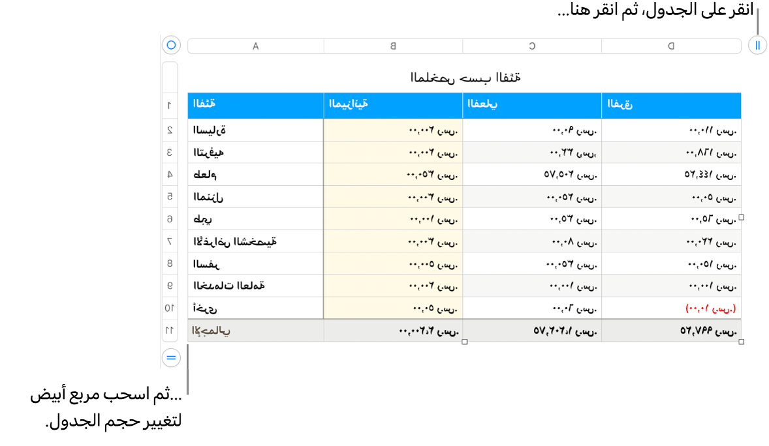769x446 pixels.
Task: Click the table title الملخص حسب الفئة
Action: pyautogui.click(x=465, y=78)
